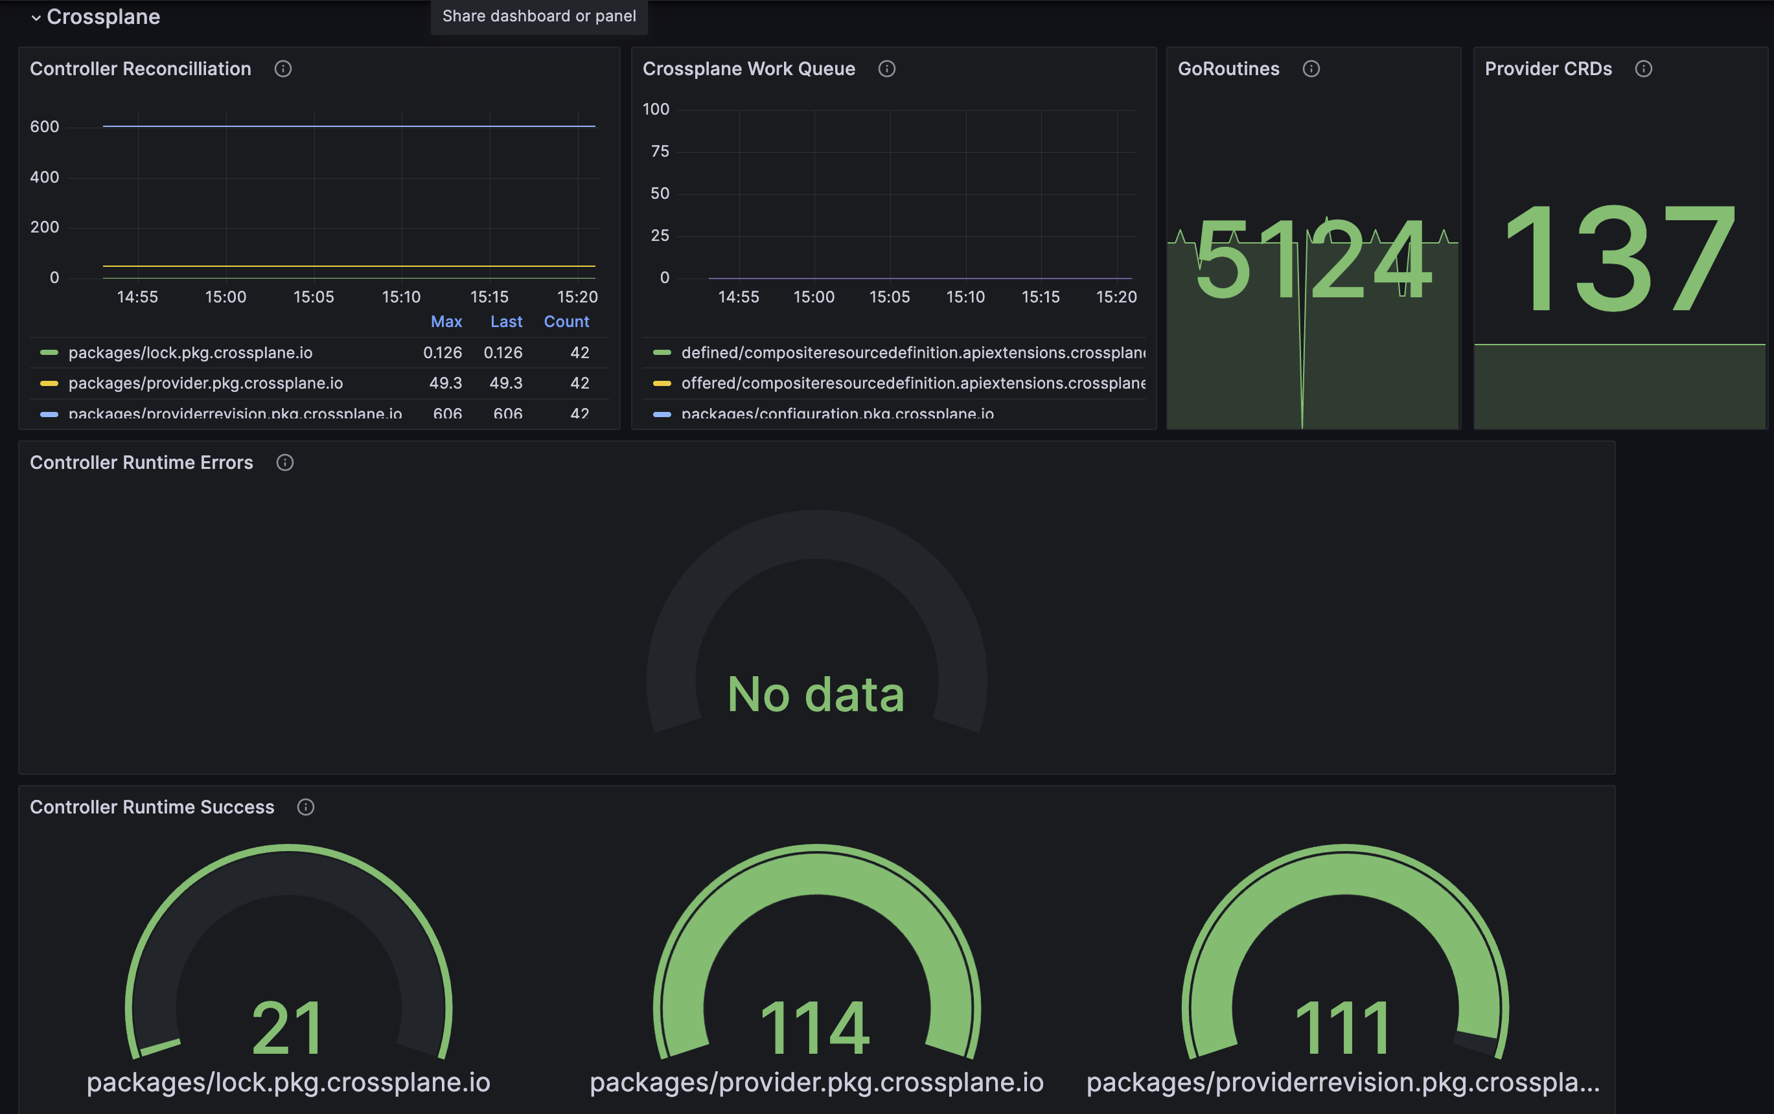Click the Provider CRDs info icon
This screenshot has height=1114, width=1774.
(x=1643, y=69)
